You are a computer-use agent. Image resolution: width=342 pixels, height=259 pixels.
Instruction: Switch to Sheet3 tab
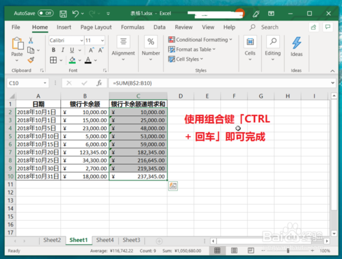[x=131, y=240]
